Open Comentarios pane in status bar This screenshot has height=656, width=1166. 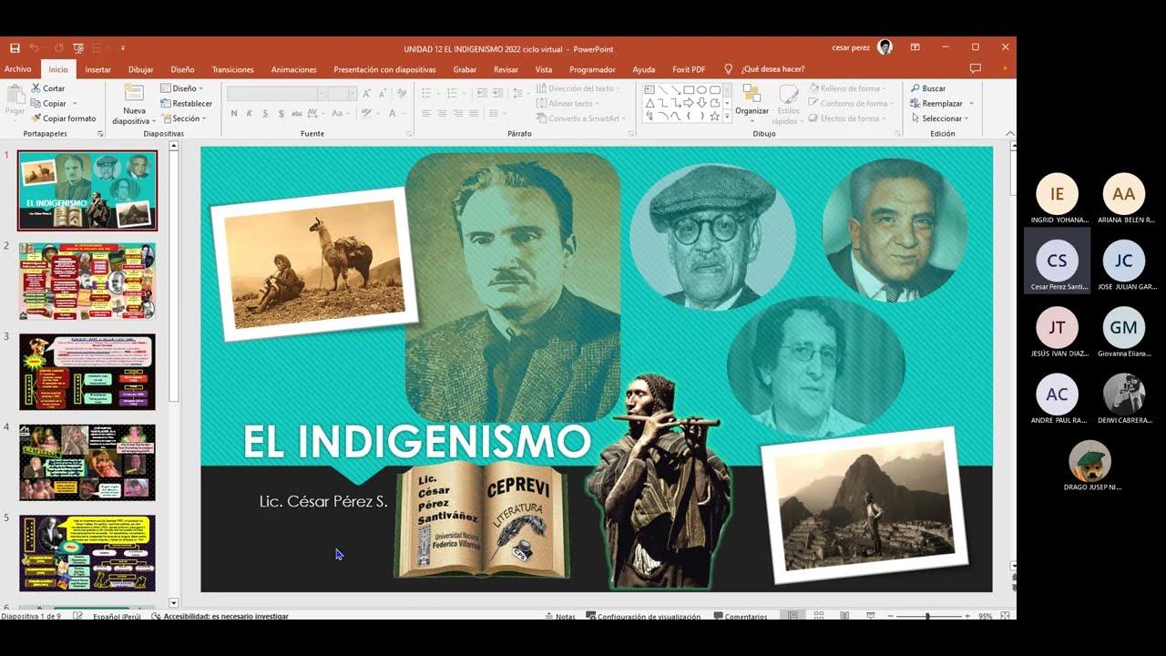coord(741,617)
